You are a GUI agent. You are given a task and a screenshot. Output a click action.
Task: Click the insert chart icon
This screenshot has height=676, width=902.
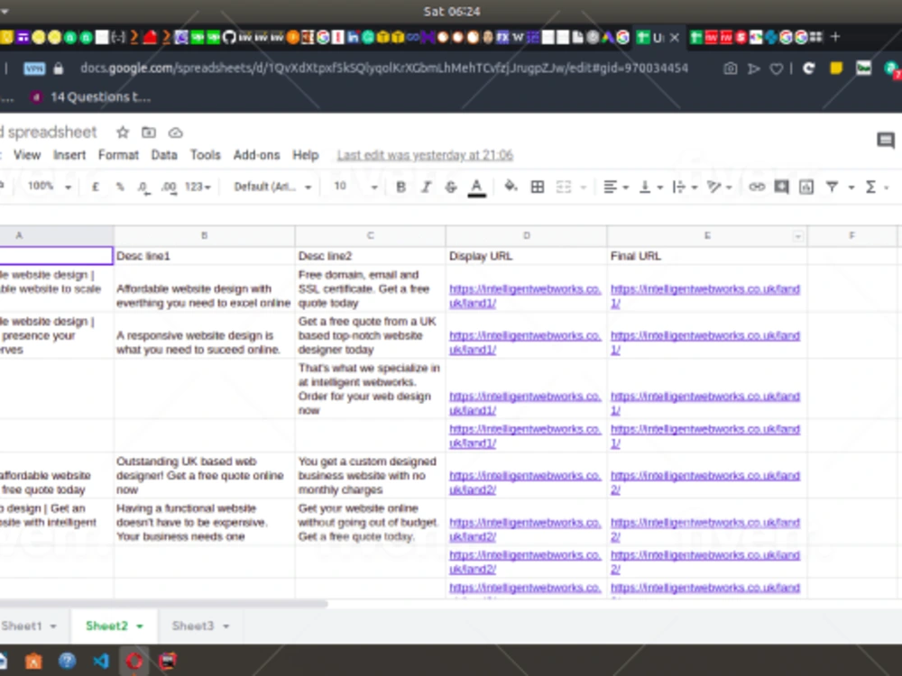point(805,187)
